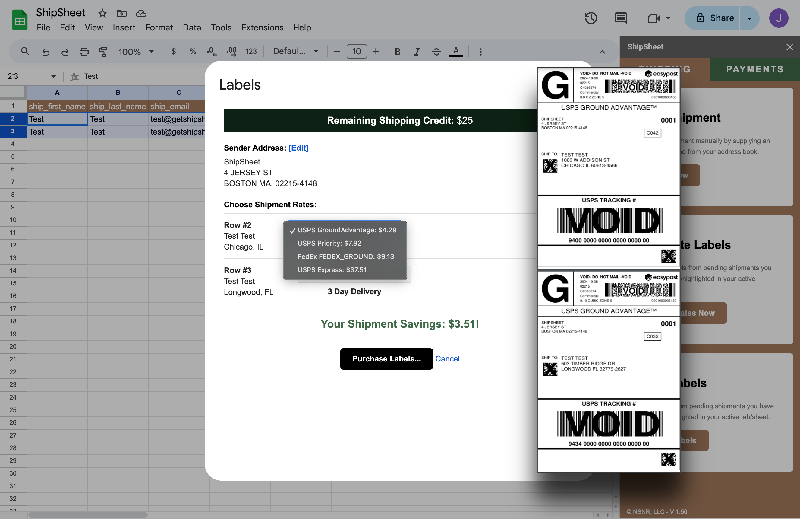Click the undo arrow icon

click(x=46, y=52)
